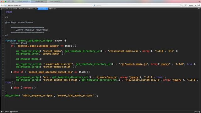Image resolution: width=201 pixels, height=113 pixels.
Task: Click the wp_enqueue_media() call
Action: 29,59
